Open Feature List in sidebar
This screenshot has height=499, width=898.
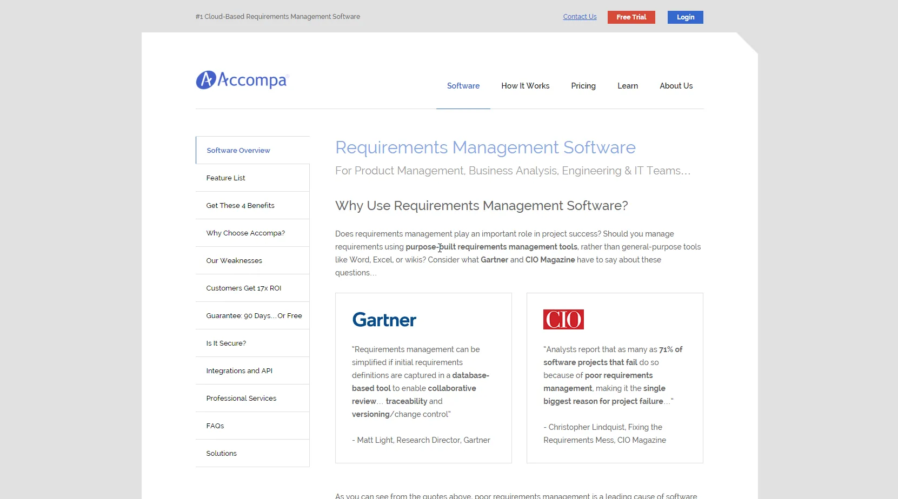coord(252,178)
